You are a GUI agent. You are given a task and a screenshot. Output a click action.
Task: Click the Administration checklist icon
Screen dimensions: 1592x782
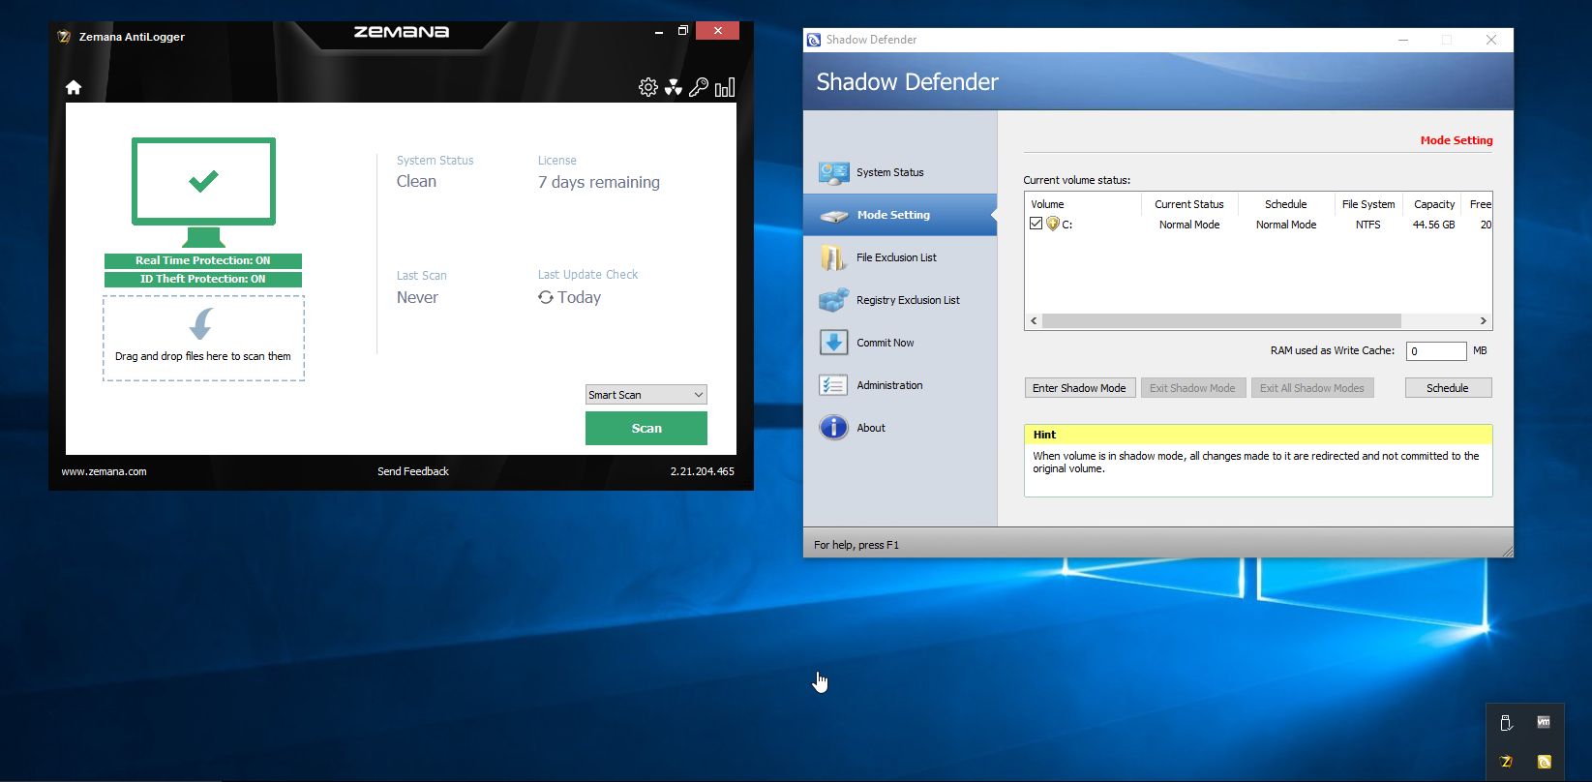[833, 385]
